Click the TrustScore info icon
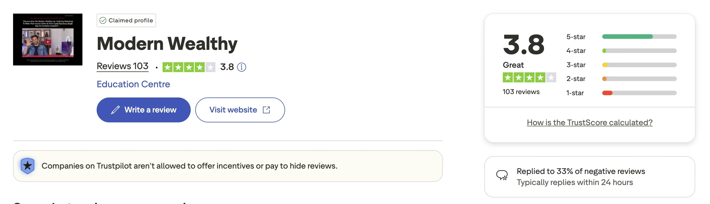 click(x=242, y=67)
